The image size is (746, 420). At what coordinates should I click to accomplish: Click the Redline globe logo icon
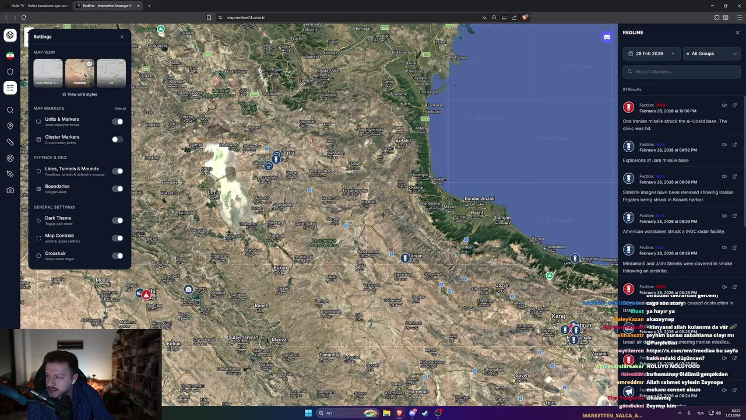(x=10, y=36)
